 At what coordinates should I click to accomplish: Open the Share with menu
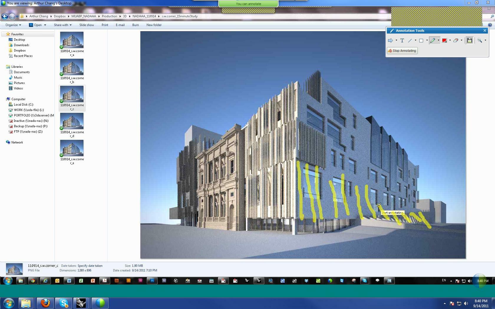(x=62, y=25)
